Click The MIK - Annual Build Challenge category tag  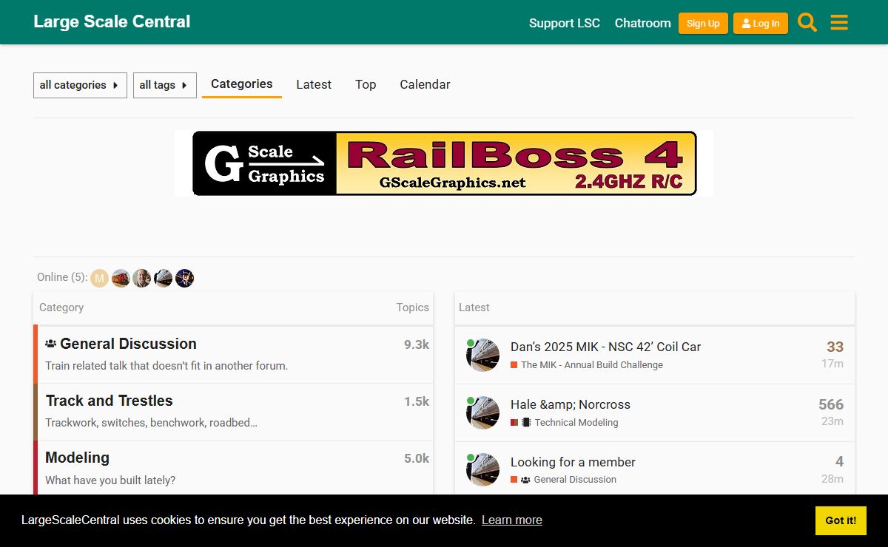tap(587, 365)
